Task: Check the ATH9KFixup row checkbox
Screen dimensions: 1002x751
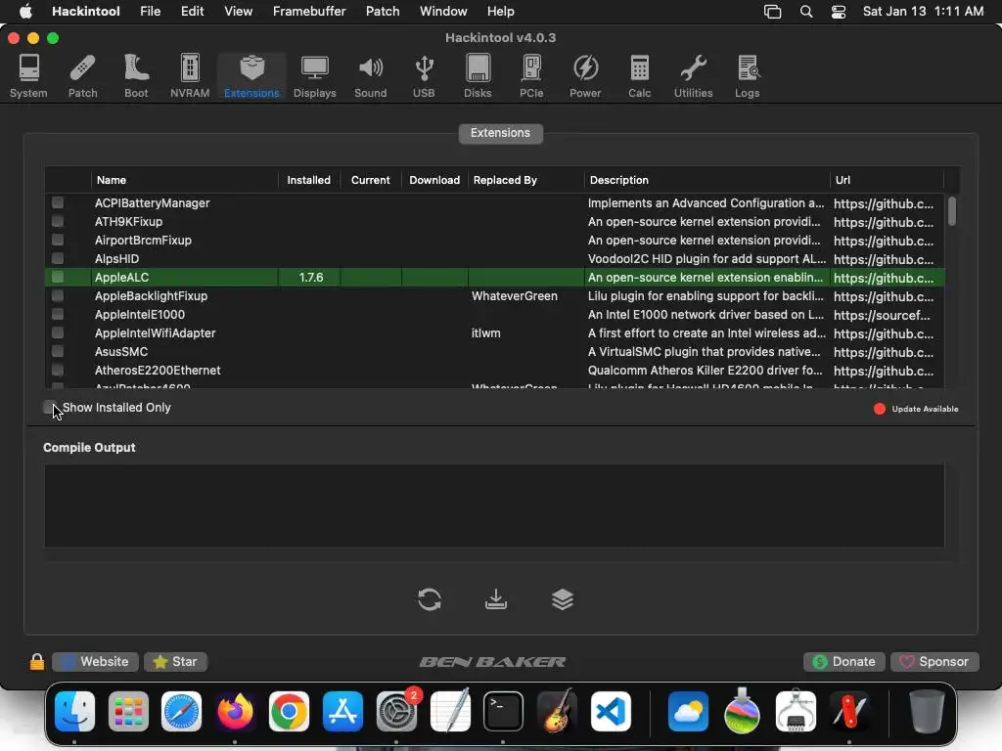Action: pos(58,221)
